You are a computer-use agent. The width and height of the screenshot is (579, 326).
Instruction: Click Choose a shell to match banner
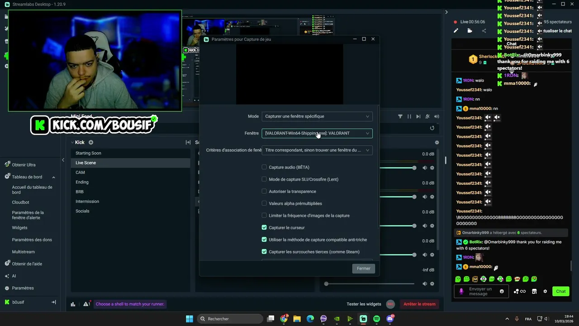coord(130,304)
